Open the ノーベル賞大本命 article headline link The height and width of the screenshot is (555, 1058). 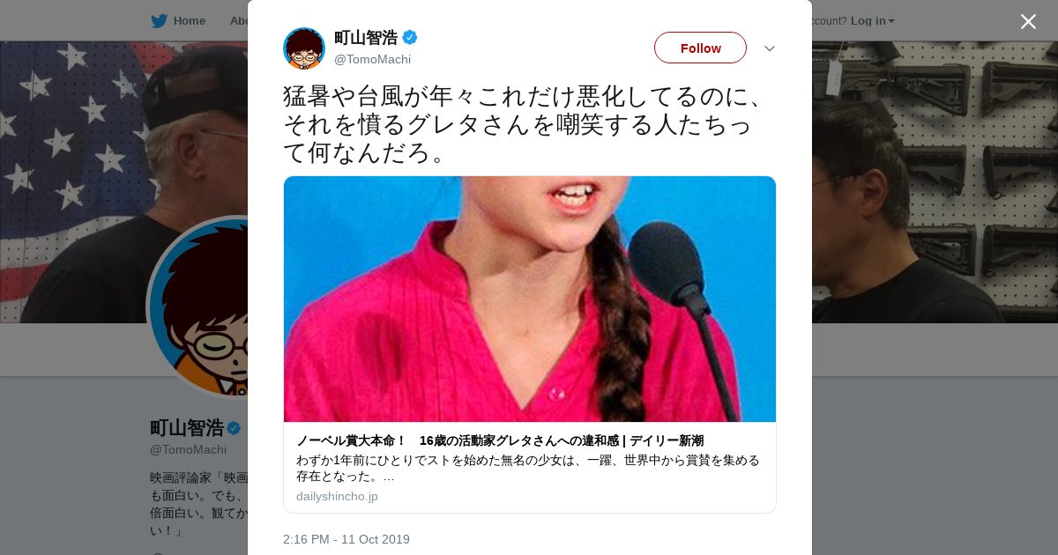point(500,440)
